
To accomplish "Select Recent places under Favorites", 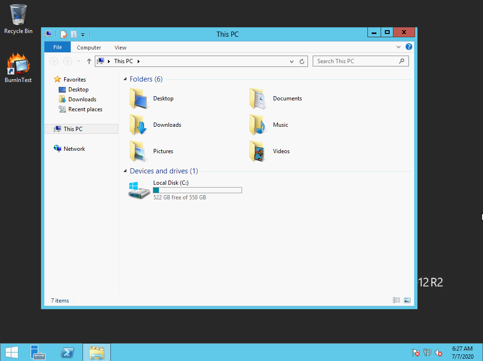I will pyautogui.click(x=85, y=109).
